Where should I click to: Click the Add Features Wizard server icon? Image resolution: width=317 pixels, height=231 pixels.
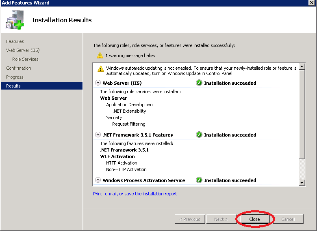14,20
